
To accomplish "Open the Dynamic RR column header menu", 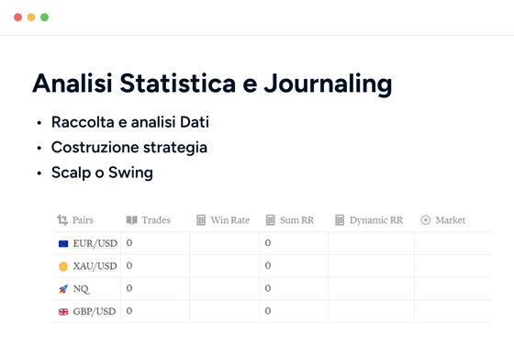I will pos(371,220).
